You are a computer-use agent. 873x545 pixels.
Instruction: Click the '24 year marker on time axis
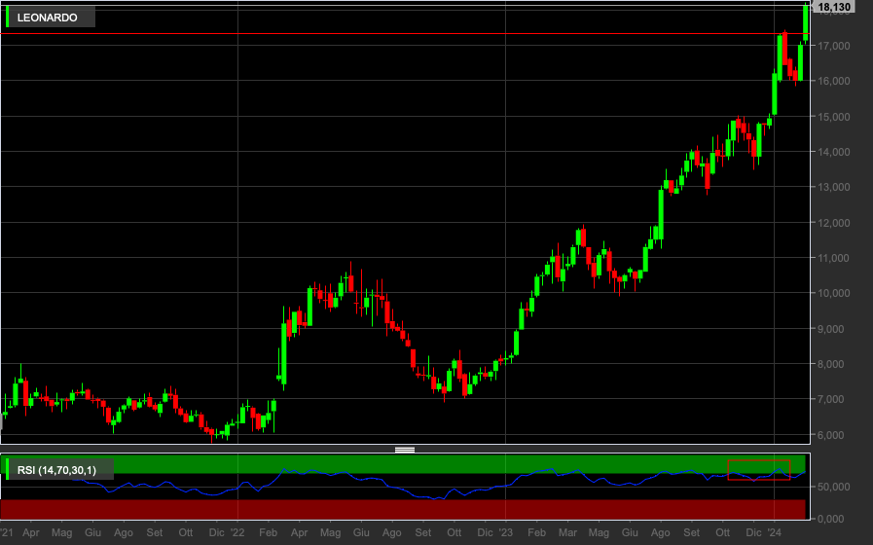(774, 532)
